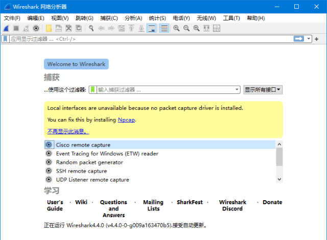Open the 显示所有接口 dropdown
This screenshot has height=240, width=327.
pos(263,89)
